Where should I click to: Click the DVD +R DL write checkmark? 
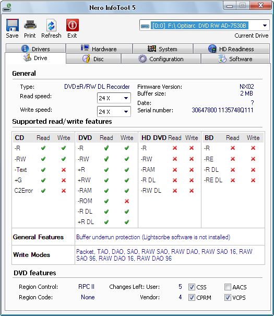point(127,222)
